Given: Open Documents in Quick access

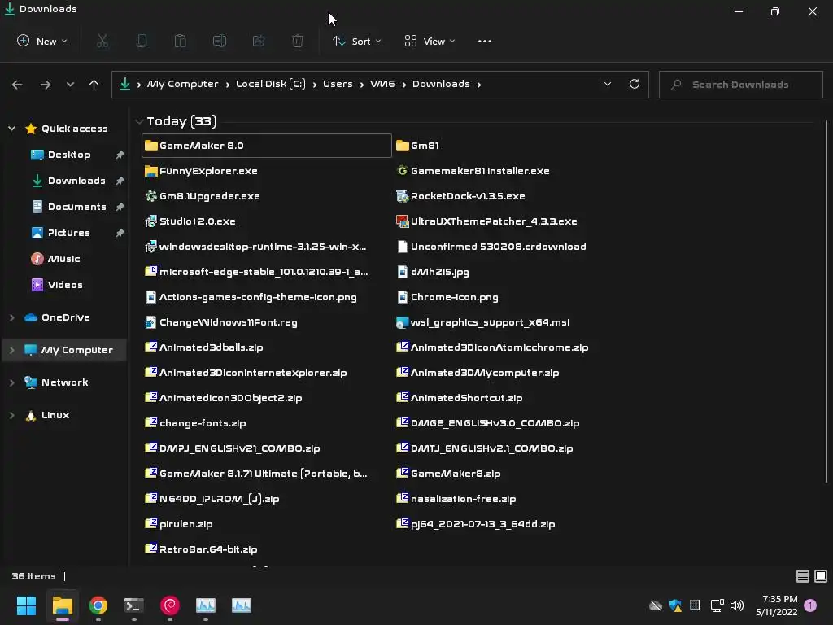Looking at the screenshot, I should 76,207.
